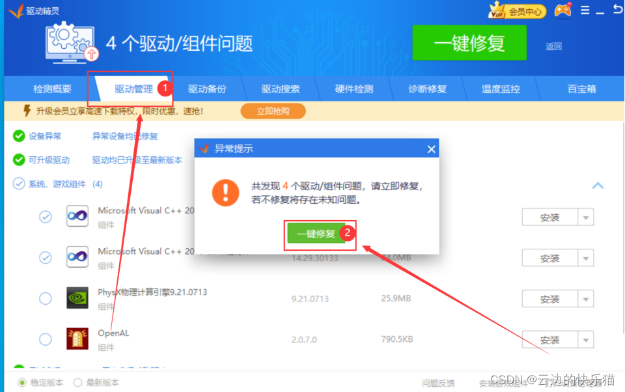
Task: Open the VIP 会员中心 member center
Action: click(517, 11)
